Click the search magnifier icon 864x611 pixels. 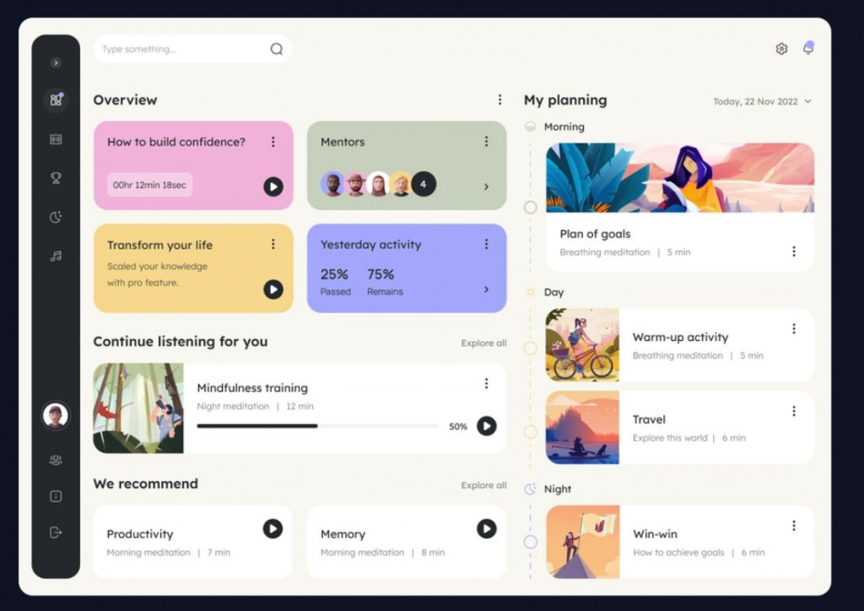276,49
